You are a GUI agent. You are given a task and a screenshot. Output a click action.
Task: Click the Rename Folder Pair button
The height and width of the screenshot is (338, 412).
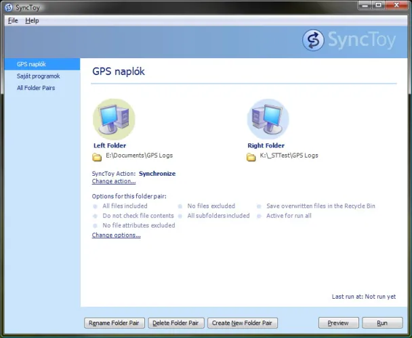tap(115, 323)
